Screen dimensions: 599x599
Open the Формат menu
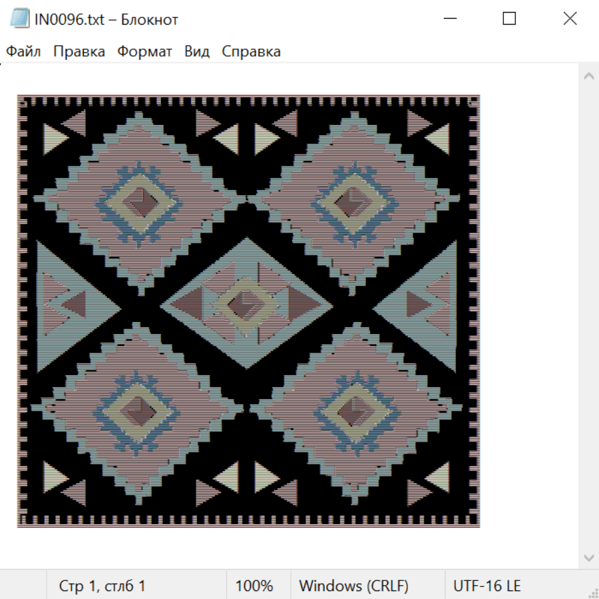[x=144, y=51]
